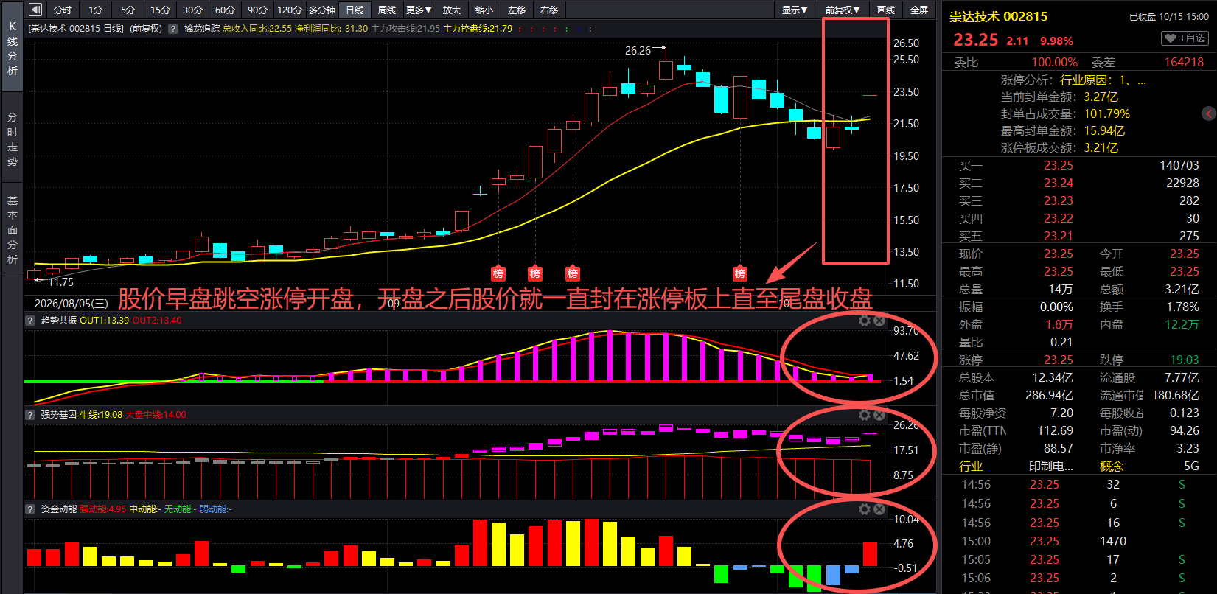Select the 多分钟 period tab
1217x594 pixels.
[x=322, y=10]
